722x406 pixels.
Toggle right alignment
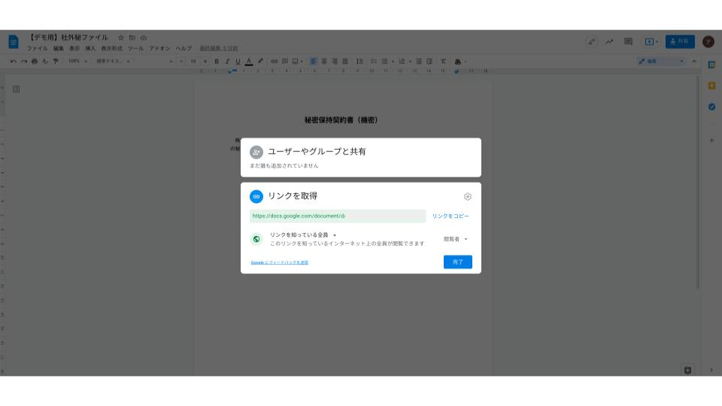pyautogui.click(x=335, y=61)
